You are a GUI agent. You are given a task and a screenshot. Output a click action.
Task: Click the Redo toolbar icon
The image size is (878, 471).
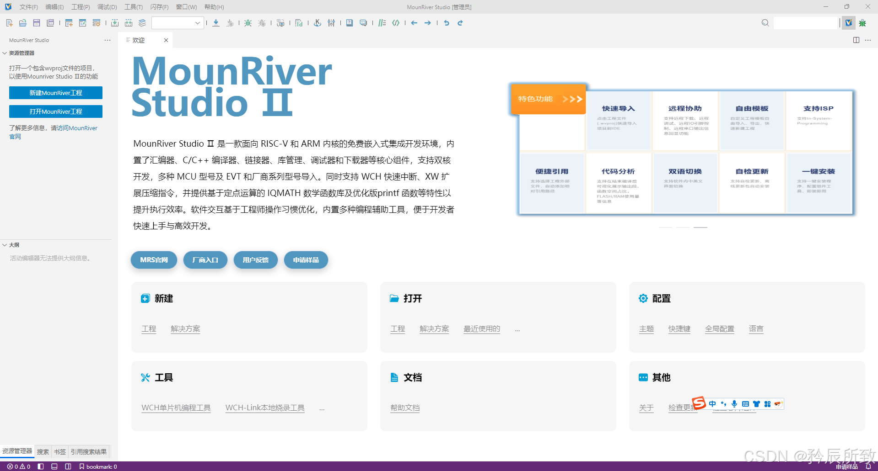click(x=460, y=23)
